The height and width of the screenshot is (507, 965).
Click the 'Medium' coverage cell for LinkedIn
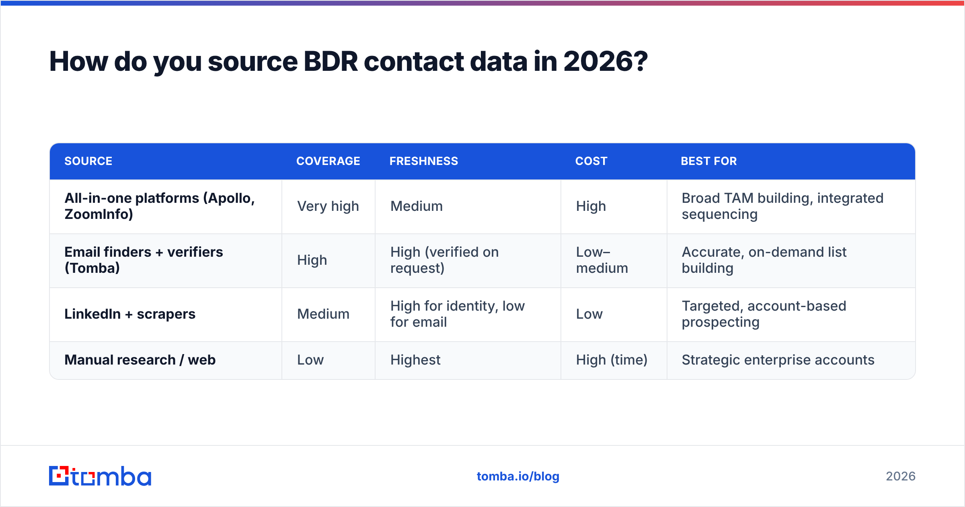tap(329, 314)
